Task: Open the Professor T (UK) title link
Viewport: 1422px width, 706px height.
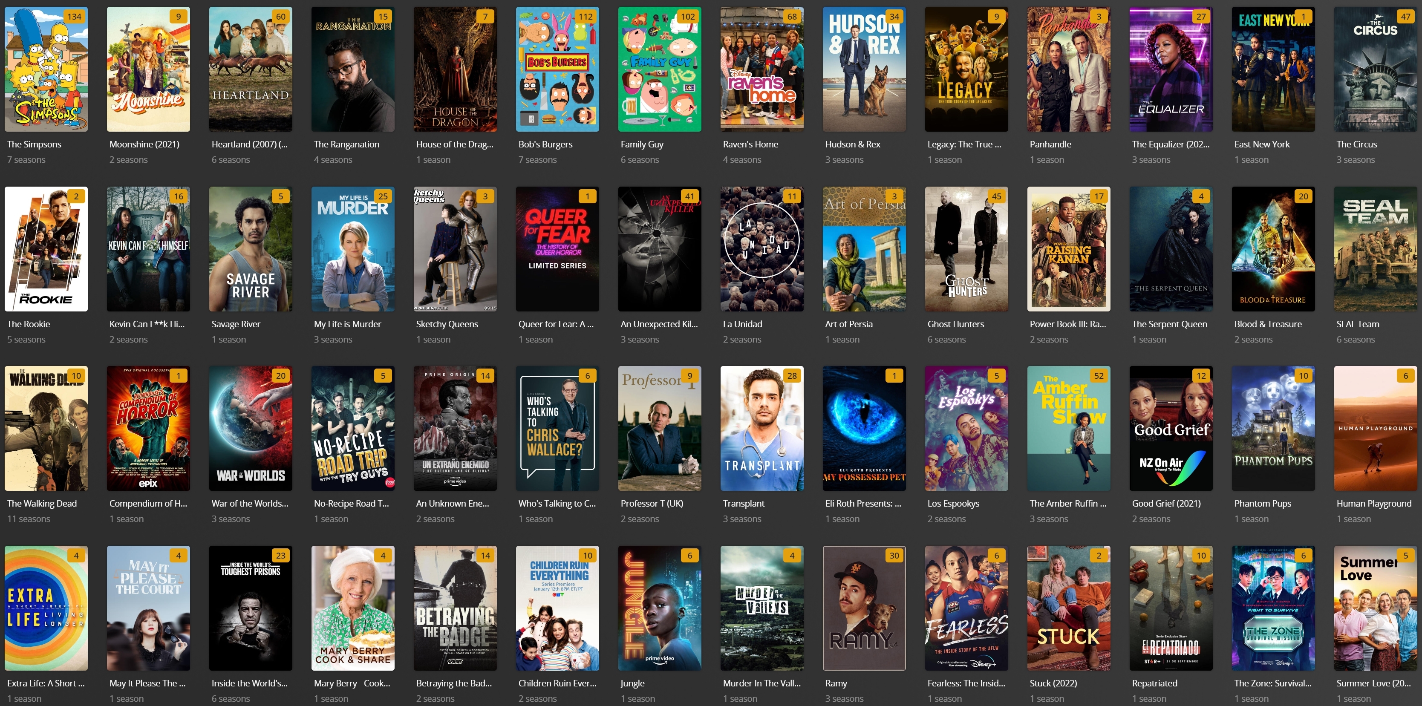Action: pos(652,504)
